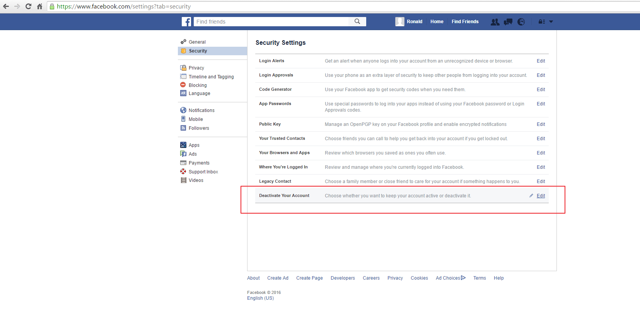Screen dimensions: 640x309
Task: Click the red Blocking icon
Action: [183, 85]
